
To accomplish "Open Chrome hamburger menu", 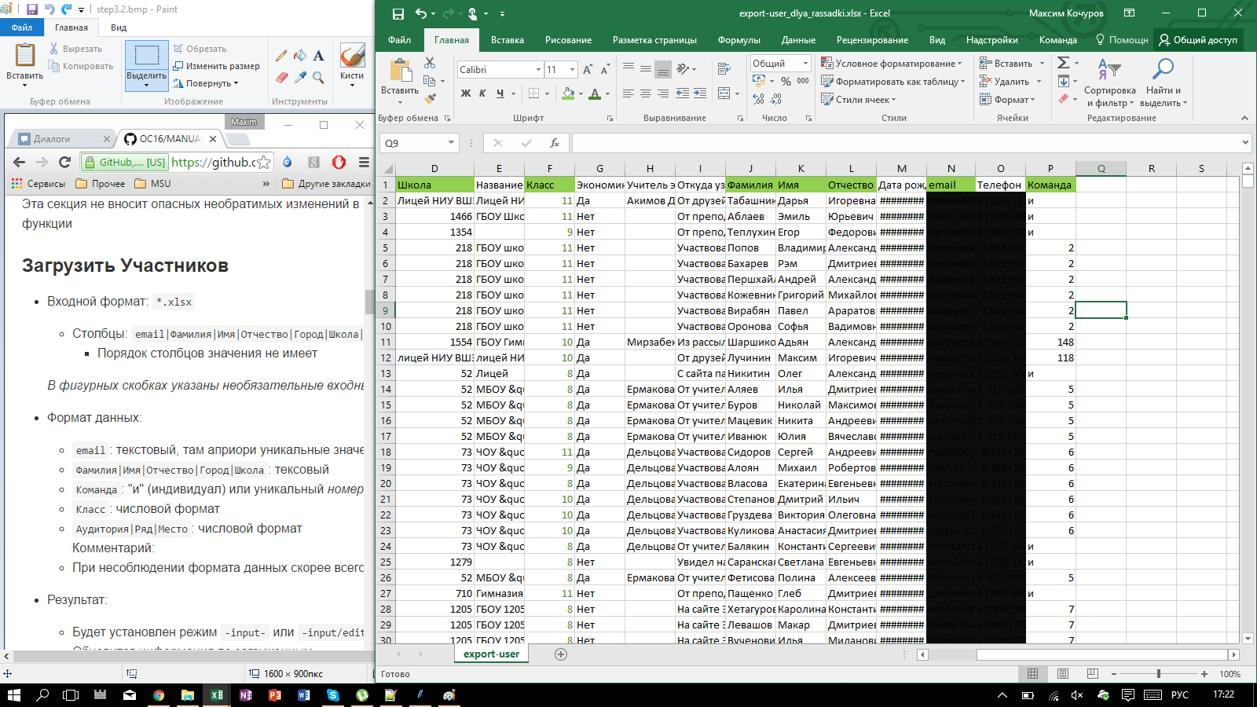I will 364,162.
